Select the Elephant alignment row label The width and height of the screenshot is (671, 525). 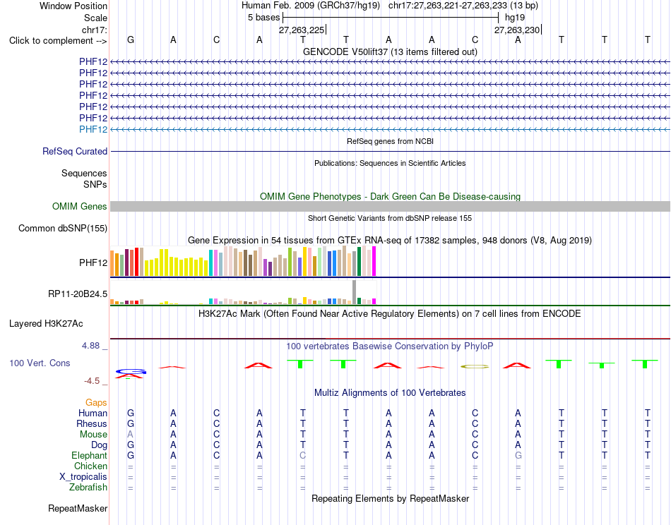pos(90,456)
